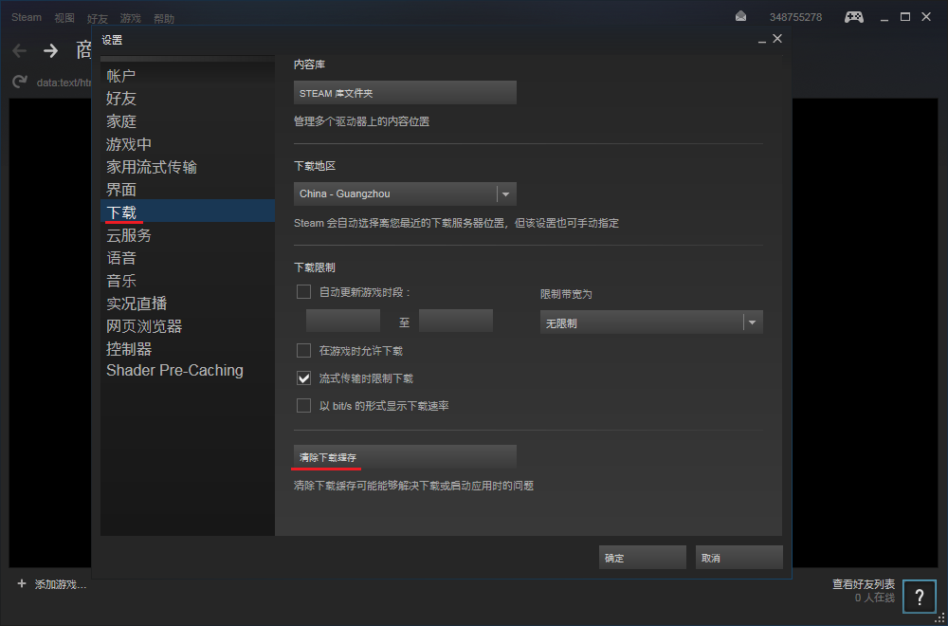Enable 自动更新游戏时段 checkbox
The width and height of the screenshot is (948, 626).
(x=303, y=292)
